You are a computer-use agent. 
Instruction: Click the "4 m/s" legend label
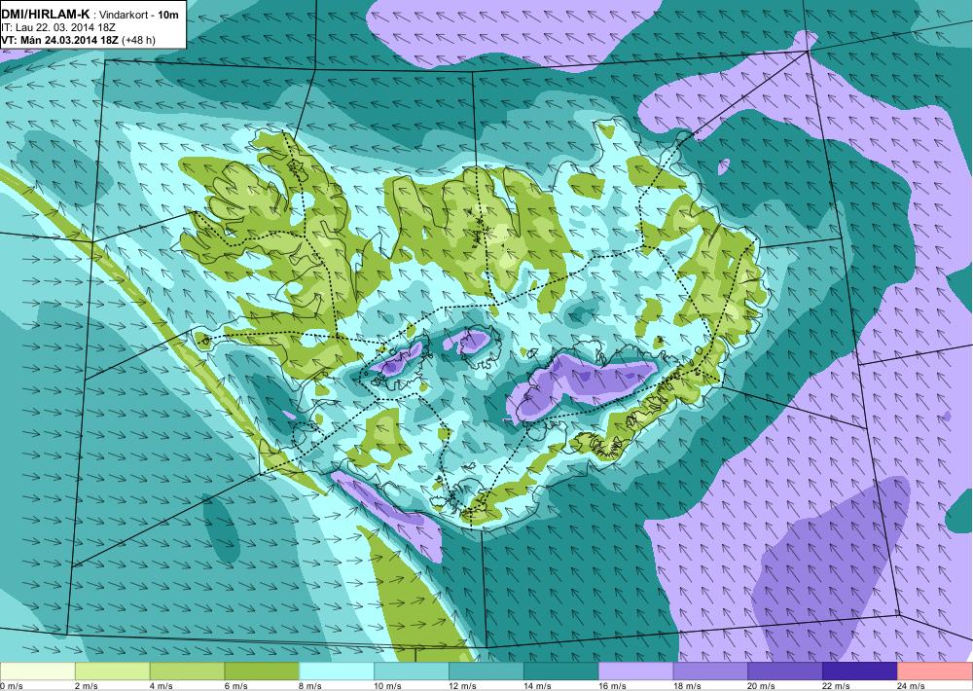(x=161, y=686)
